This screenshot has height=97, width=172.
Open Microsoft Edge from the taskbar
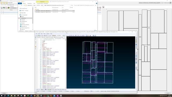[x=8, y=96]
